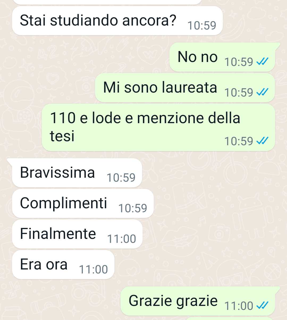Select the "Era ora" message bubble
Screen dimensions: 287x320
pyautogui.click(x=63, y=265)
